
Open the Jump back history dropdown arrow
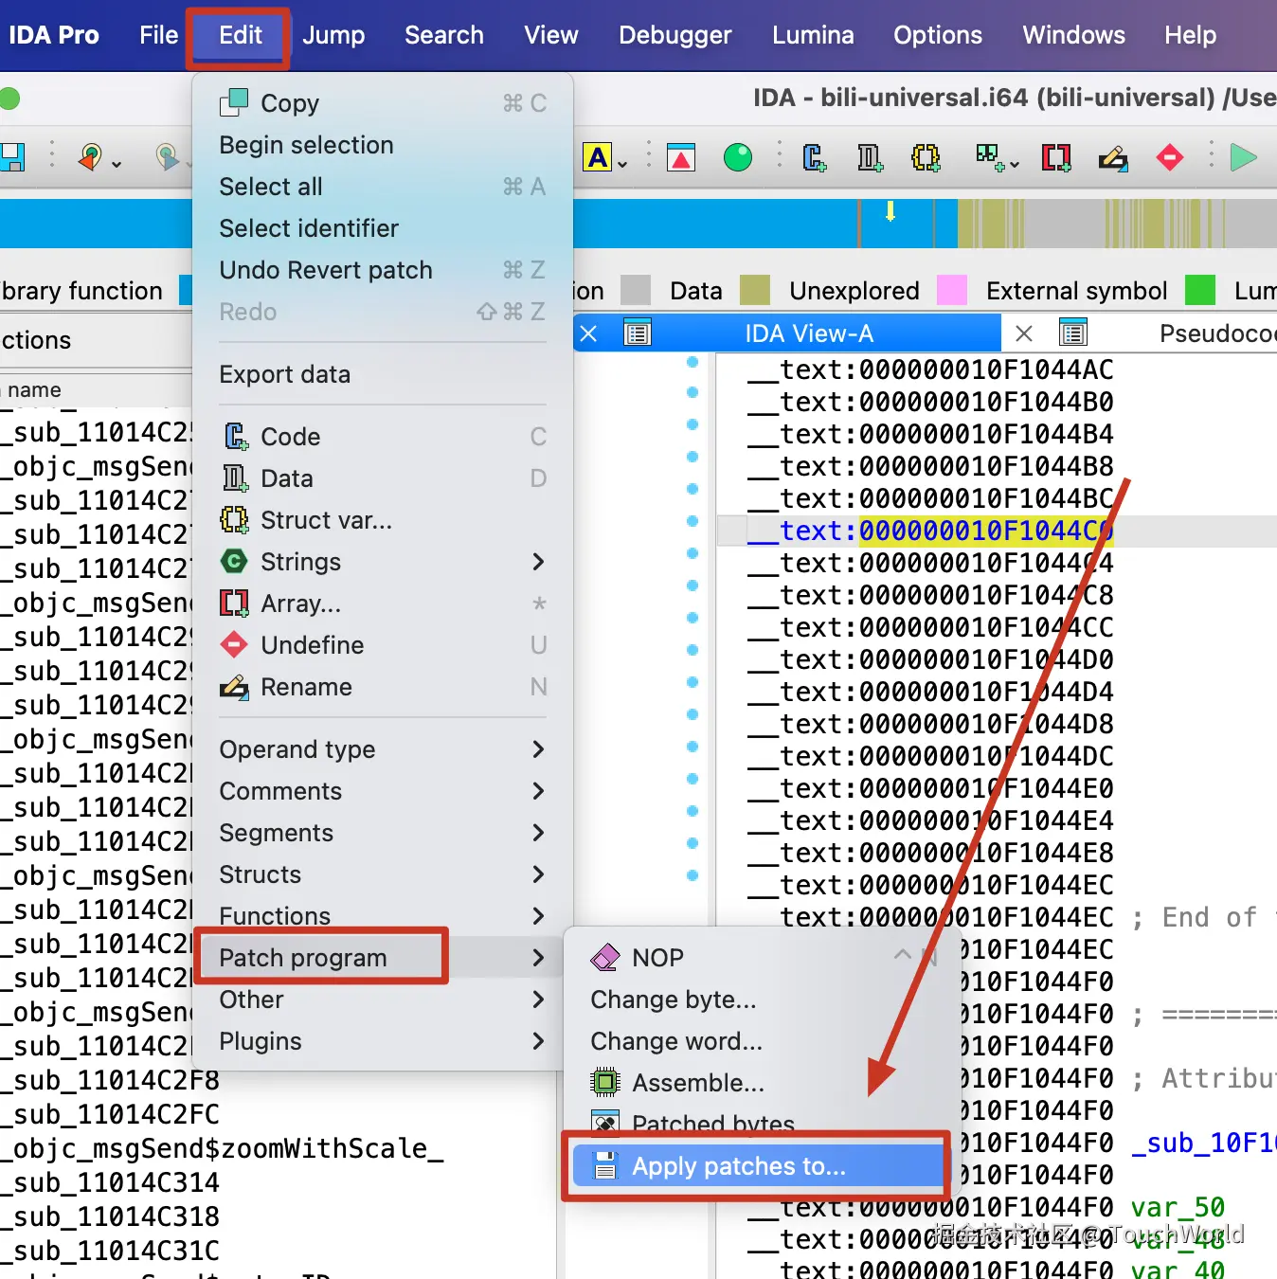click(117, 165)
